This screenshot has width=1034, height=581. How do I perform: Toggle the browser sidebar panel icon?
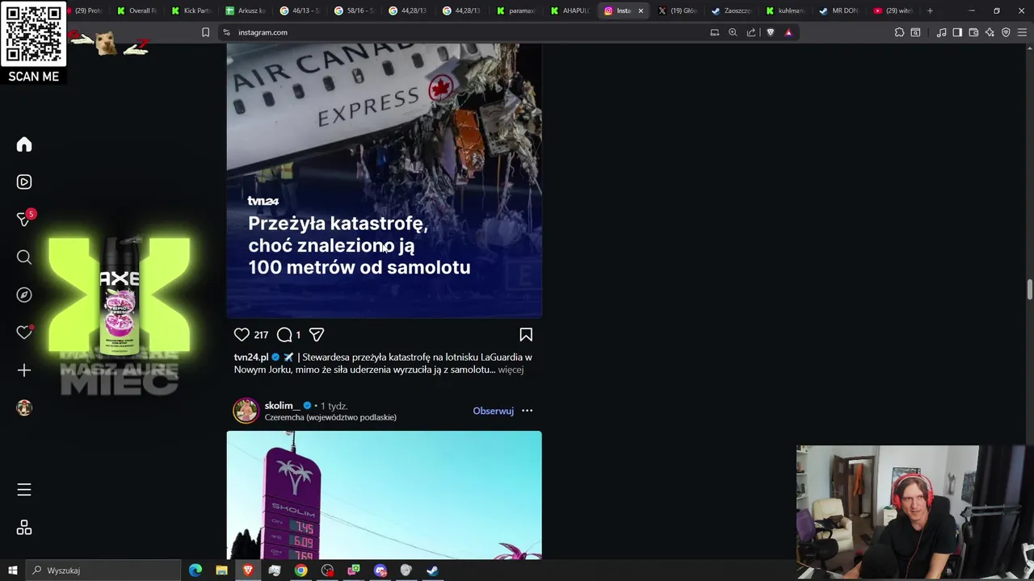click(957, 32)
